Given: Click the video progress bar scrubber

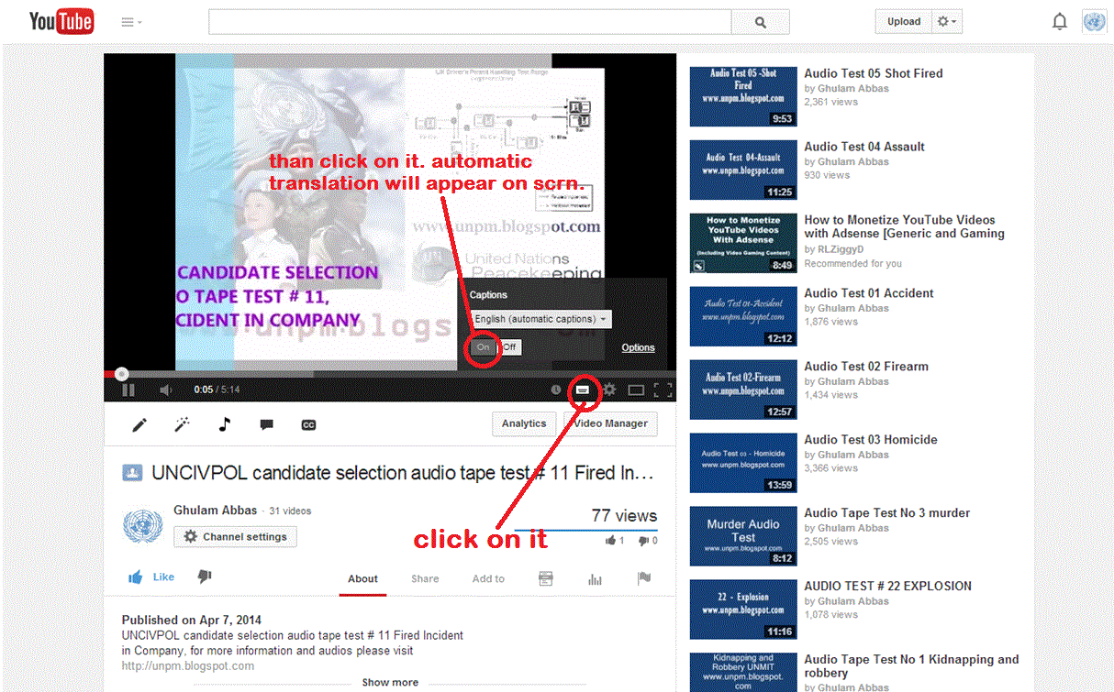Looking at the screenshot, I should tap(121, 373).
